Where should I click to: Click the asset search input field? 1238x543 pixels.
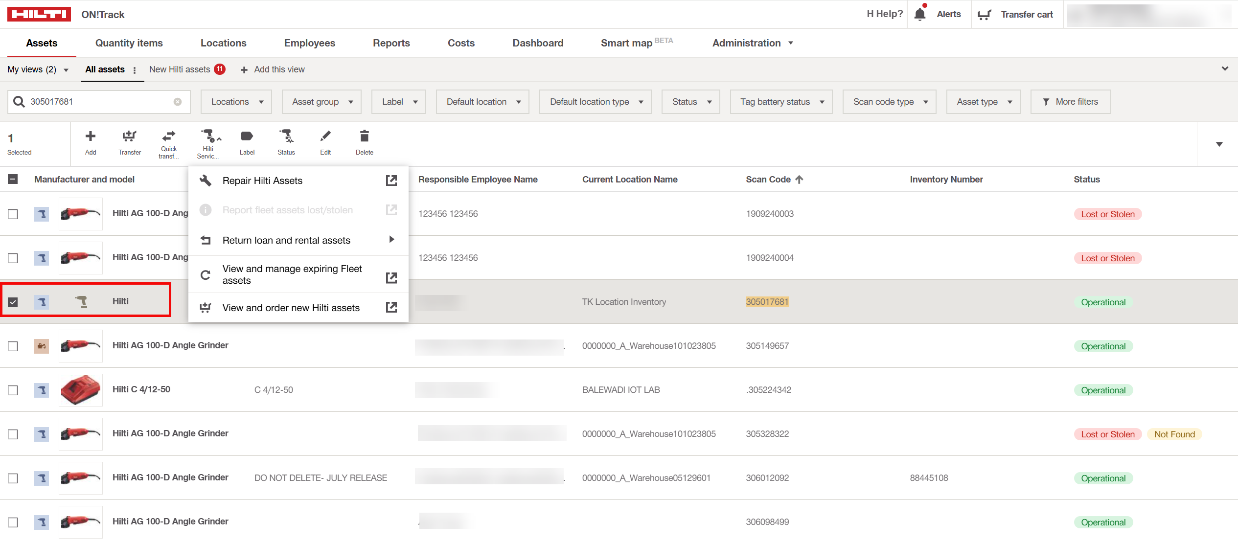(98, 102)
